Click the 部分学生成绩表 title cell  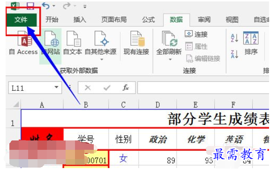tap(145, 119)
